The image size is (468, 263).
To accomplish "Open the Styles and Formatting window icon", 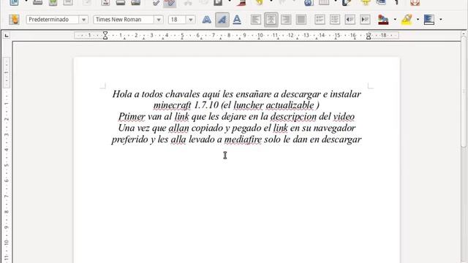I will (x=14, y=20).
